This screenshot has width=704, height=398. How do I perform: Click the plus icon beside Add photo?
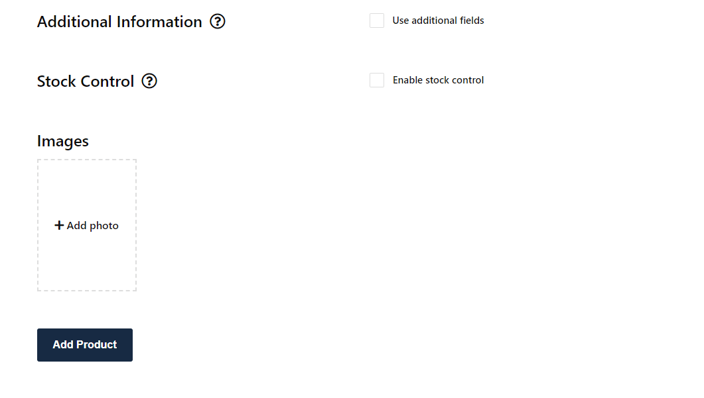pos(59,225)
